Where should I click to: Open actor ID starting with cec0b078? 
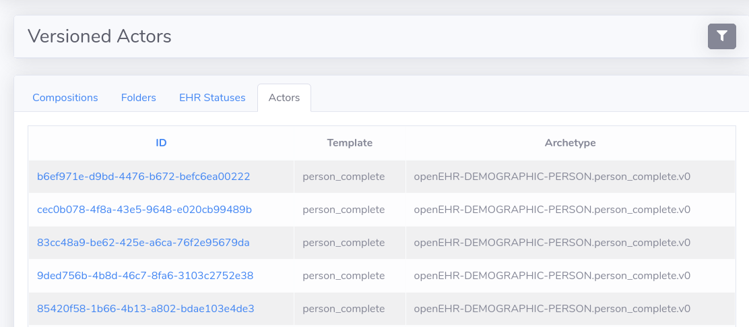tap(144, 210)
